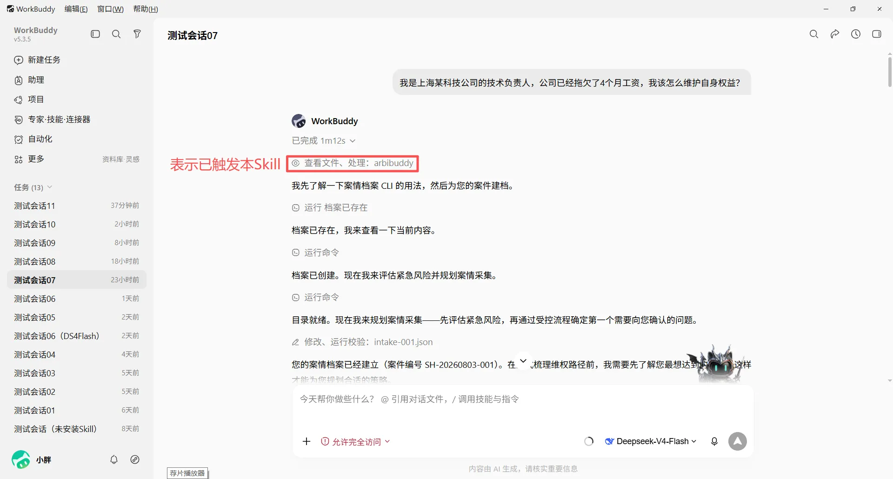Screen dimensions: 893x479
Task: Start voice input with the microphone icon
Action: [714, 441]
